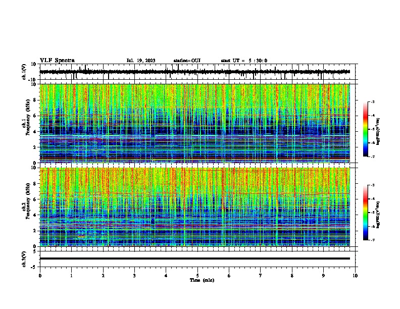
Task: Click the "ch.3(V)" axis label
Action: click(x=24, y=259)
